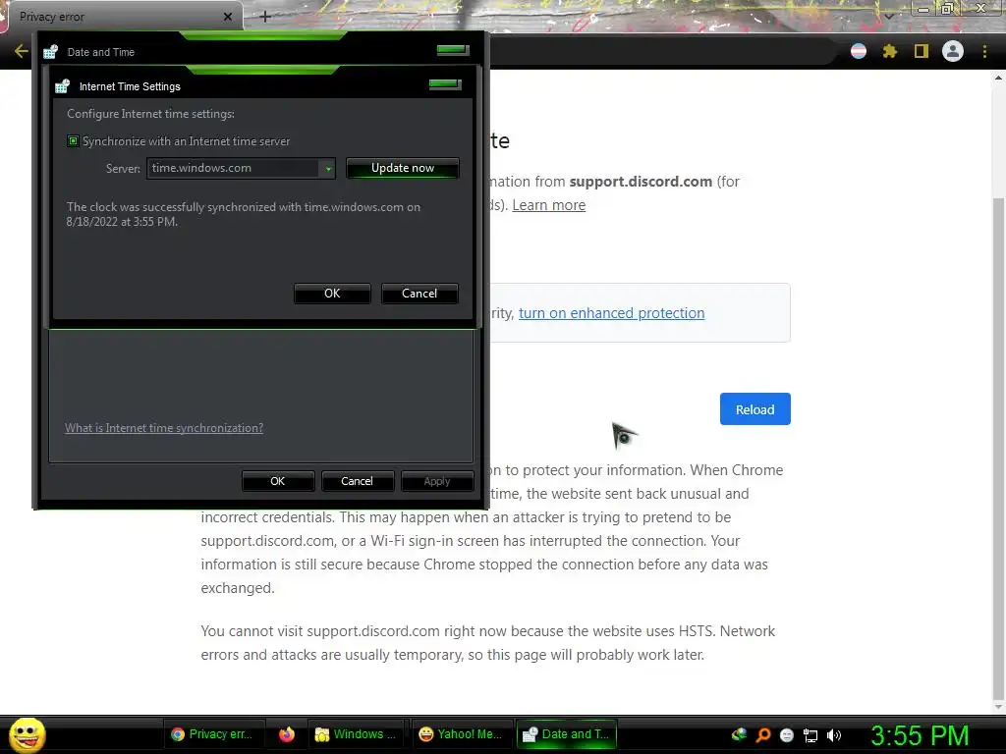Open the Chrome extensions puzzle icon
Viewport: 1006px width, 754px height.
pos(889,51)
